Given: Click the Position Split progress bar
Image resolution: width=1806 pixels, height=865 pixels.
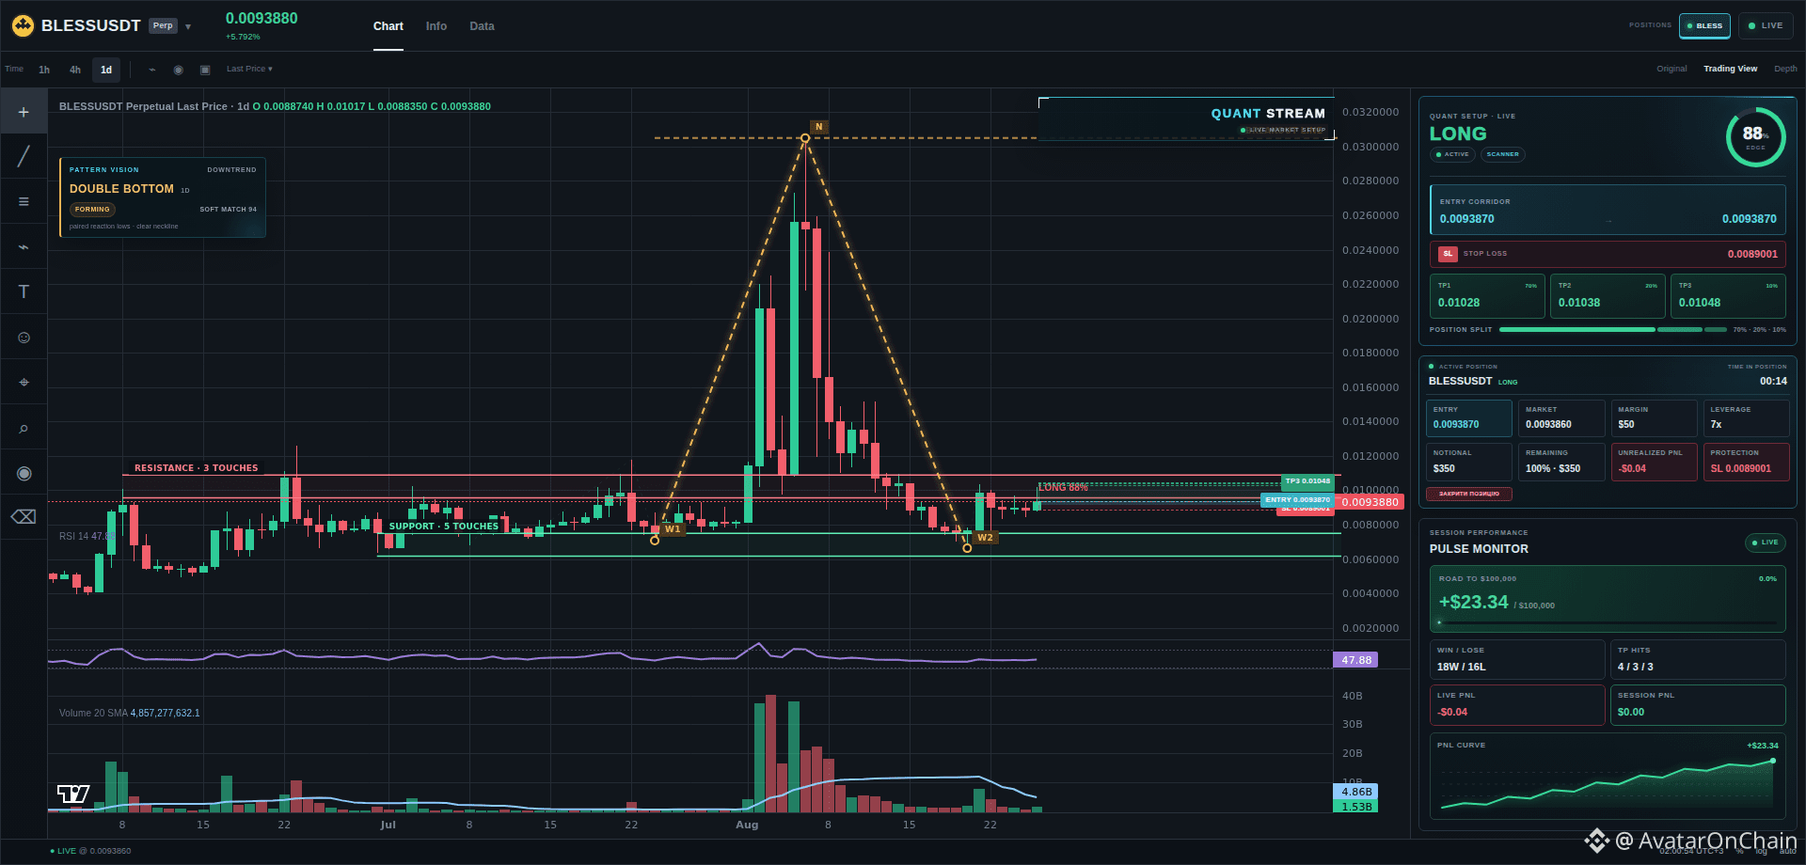Looking at the screenshot, I should [1612, 330].
